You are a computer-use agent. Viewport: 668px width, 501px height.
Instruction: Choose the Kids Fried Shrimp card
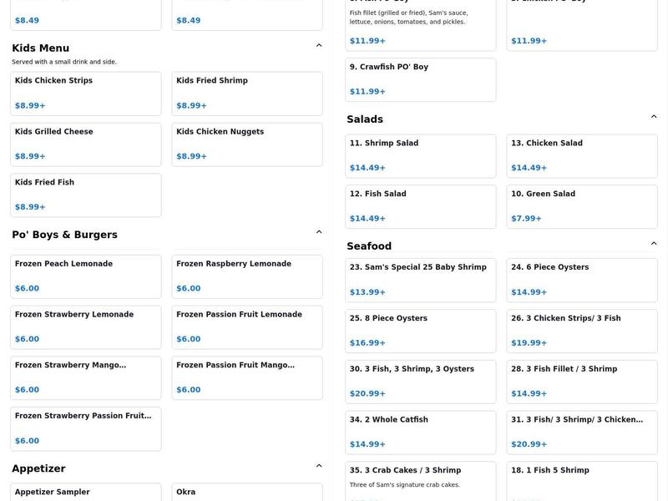point(247,94)
